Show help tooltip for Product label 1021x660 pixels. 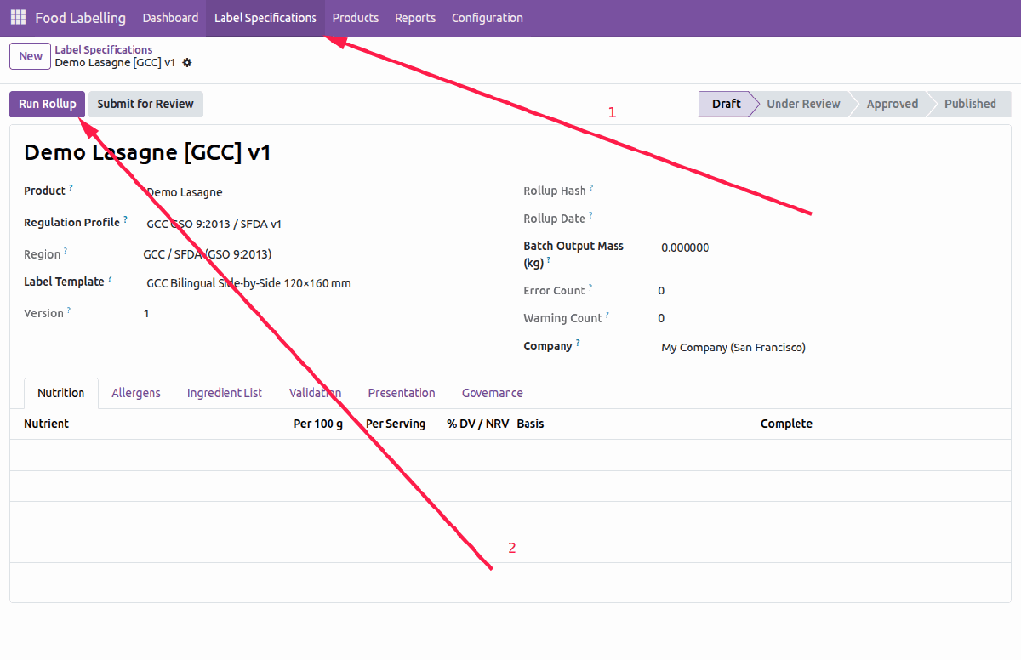[71, 187]
